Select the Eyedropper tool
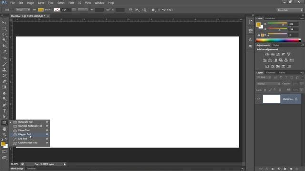305x171 pixels. click(4, 52)
